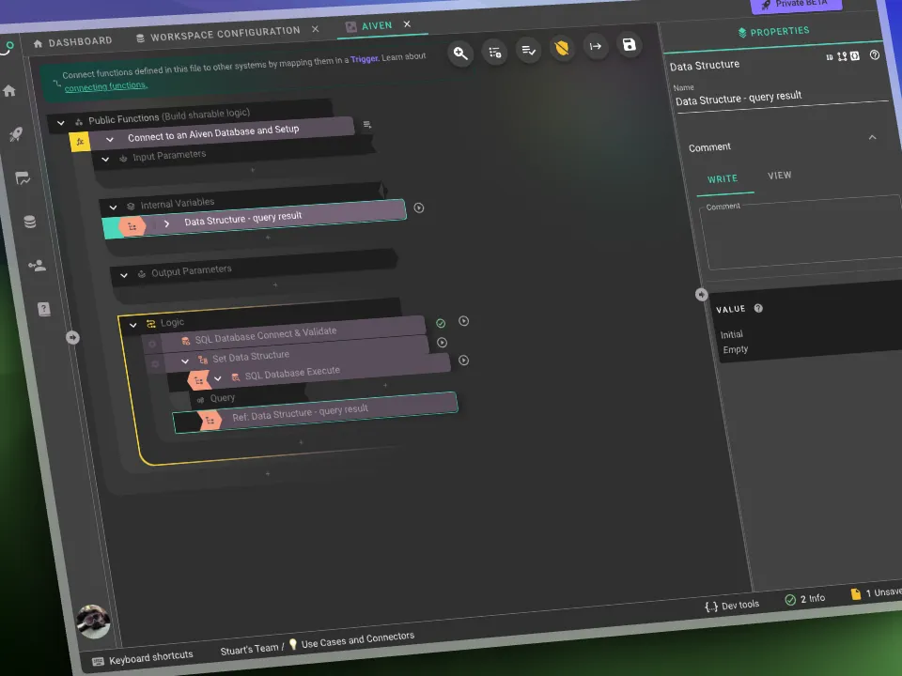
Task: Open Keyboard shortcuts at the bottom
Action: click(150, 656)
